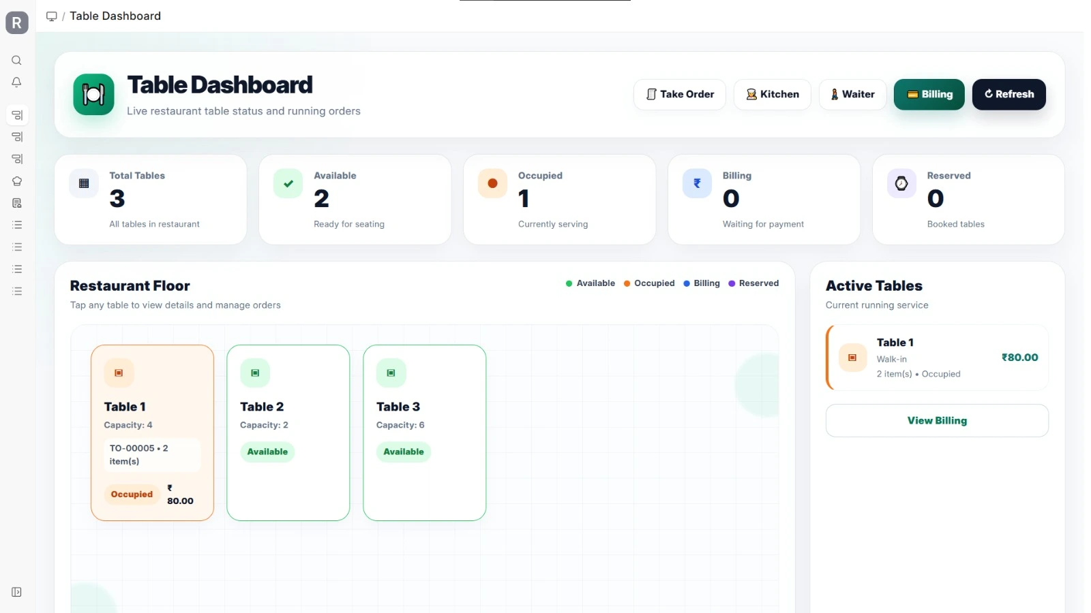Click the purple Reserved legend dot
The height and width of the screenshot is (613, 1091).
[732, 283]
